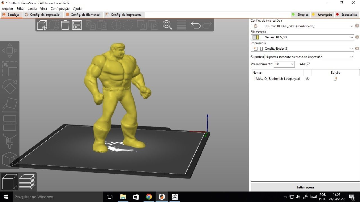Open Google Chrome from taskbar
The width and height of the screenshot is (360, 202).
pyautogui.click(x=149, y=197)
